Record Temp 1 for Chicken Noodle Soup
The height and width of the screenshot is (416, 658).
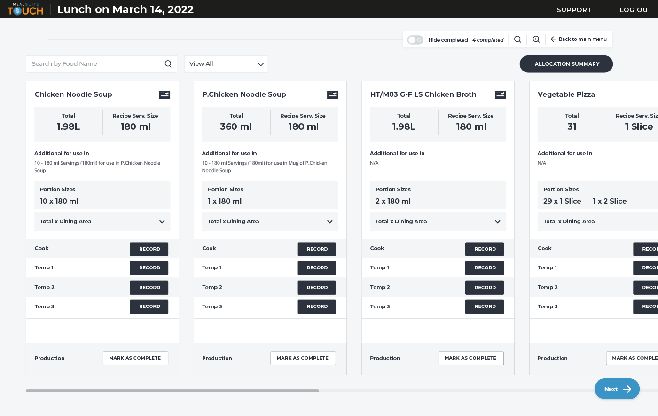coord(149,267)
